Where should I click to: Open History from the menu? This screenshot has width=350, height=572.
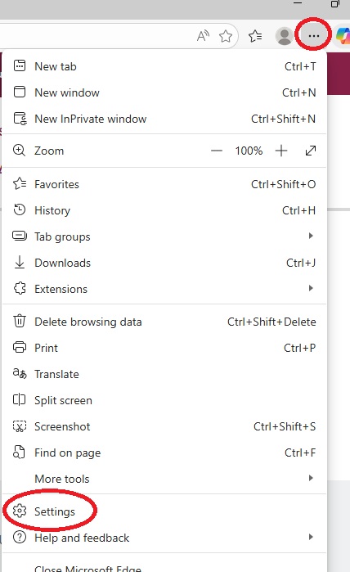pyautogui.click(x=164, y=210)
